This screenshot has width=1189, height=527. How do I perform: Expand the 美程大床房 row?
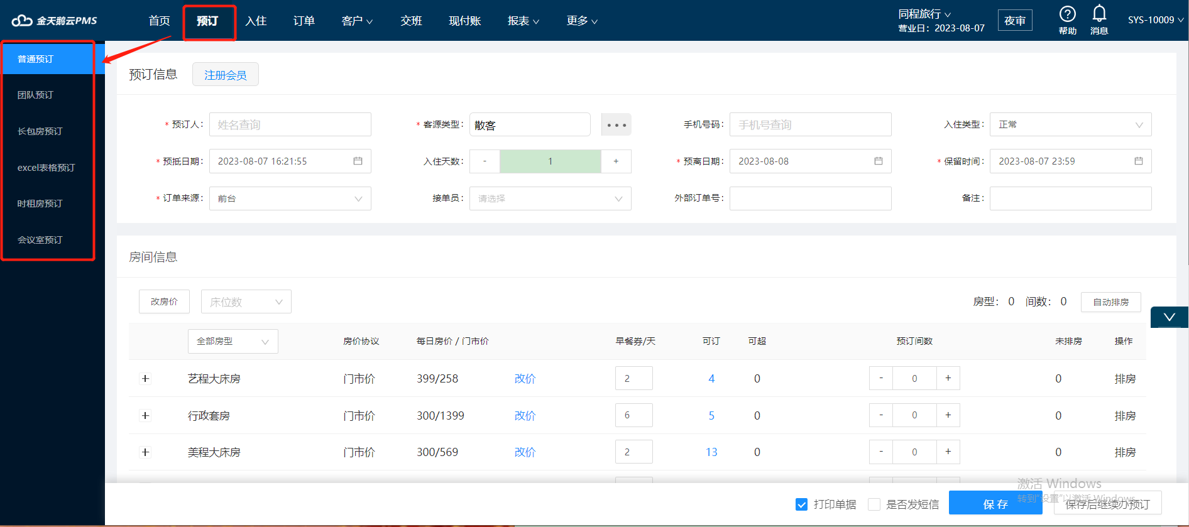[145, 452]
